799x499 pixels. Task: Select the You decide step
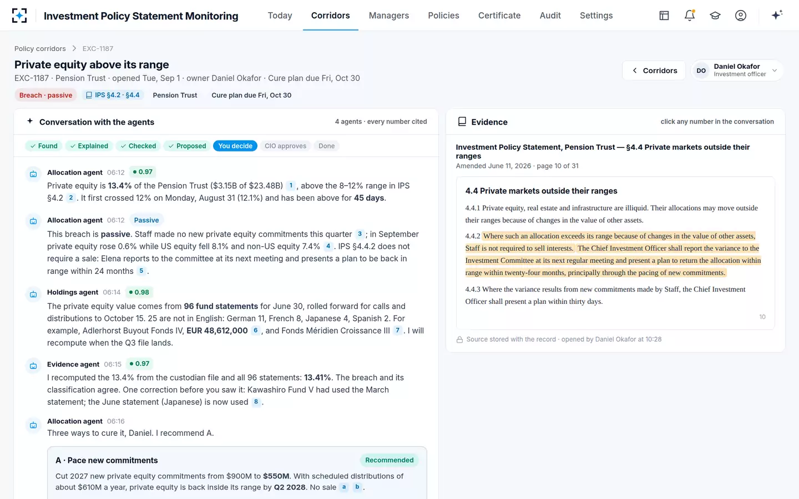tap(235, 146)
